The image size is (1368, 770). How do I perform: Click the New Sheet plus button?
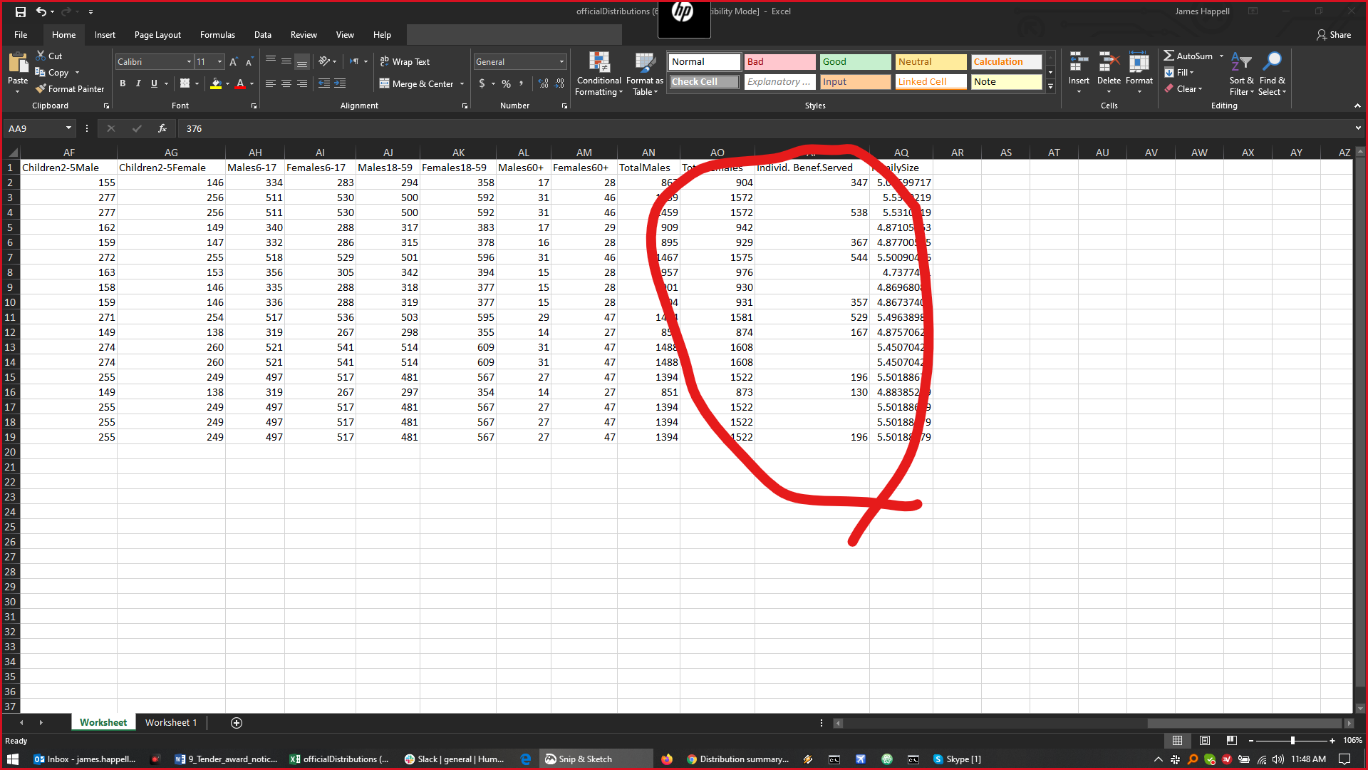click(236, 722)
